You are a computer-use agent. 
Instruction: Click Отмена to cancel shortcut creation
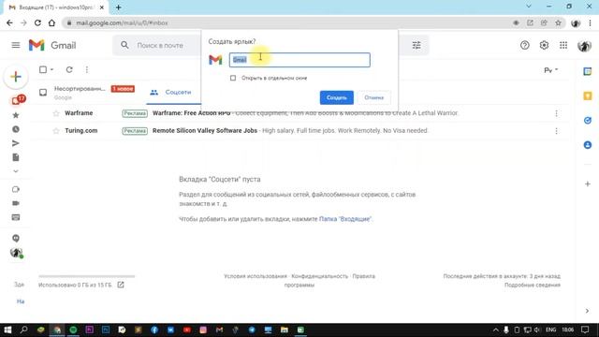point(374,97)
